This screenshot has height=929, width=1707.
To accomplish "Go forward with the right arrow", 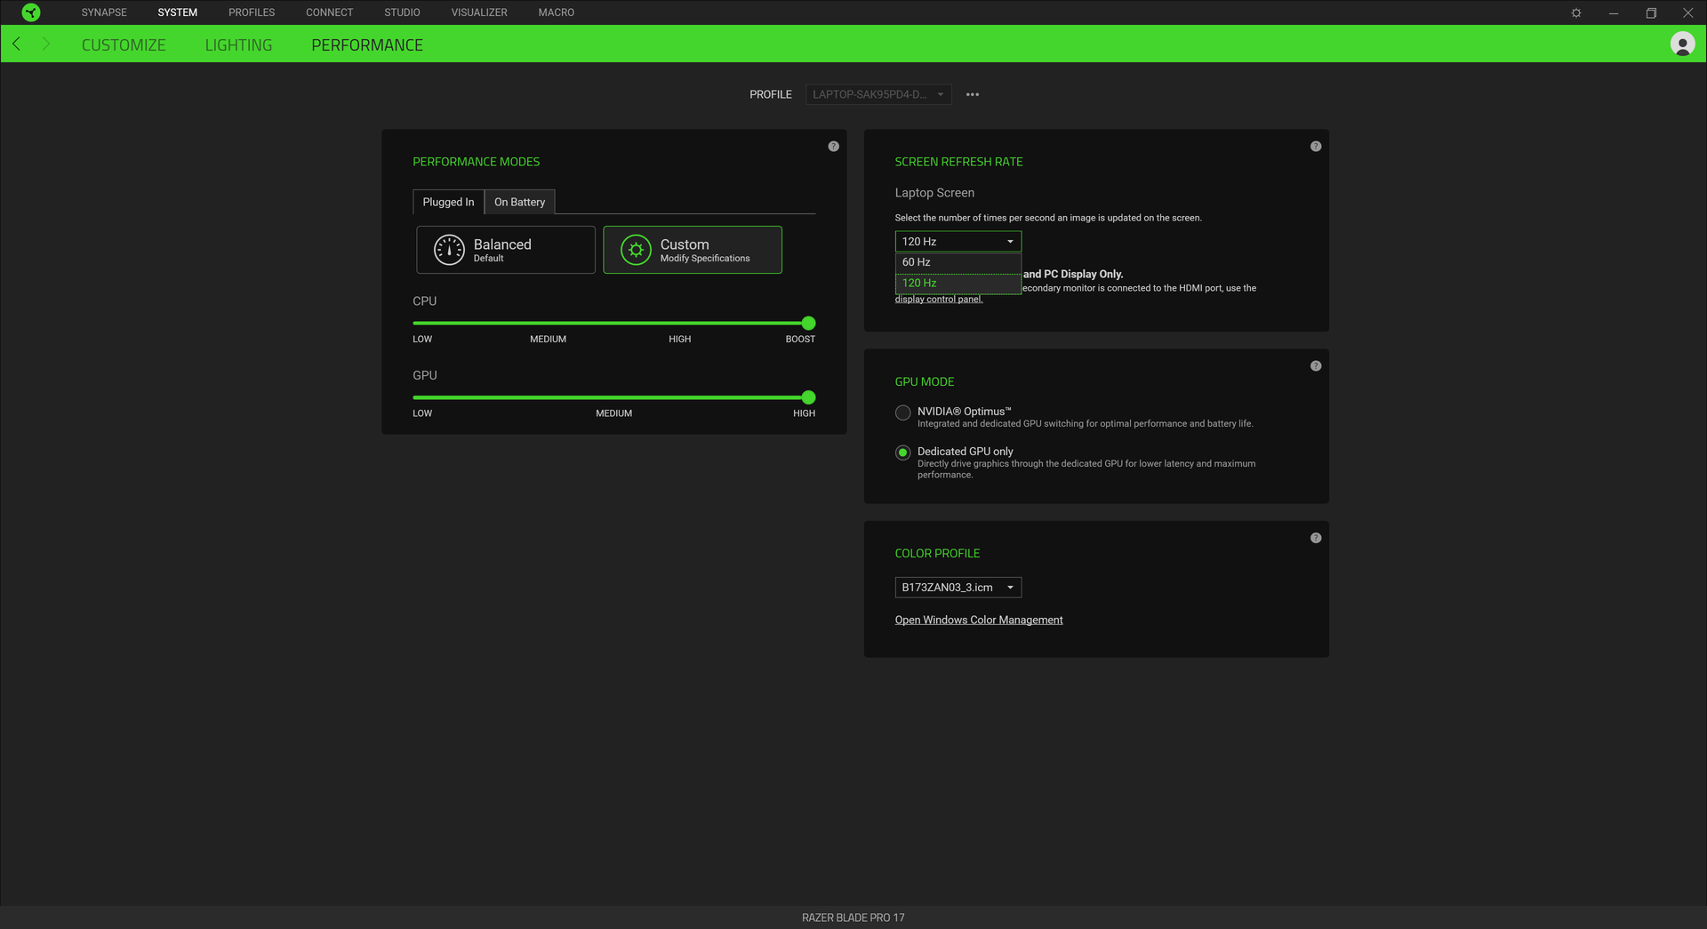I will 46,44.
